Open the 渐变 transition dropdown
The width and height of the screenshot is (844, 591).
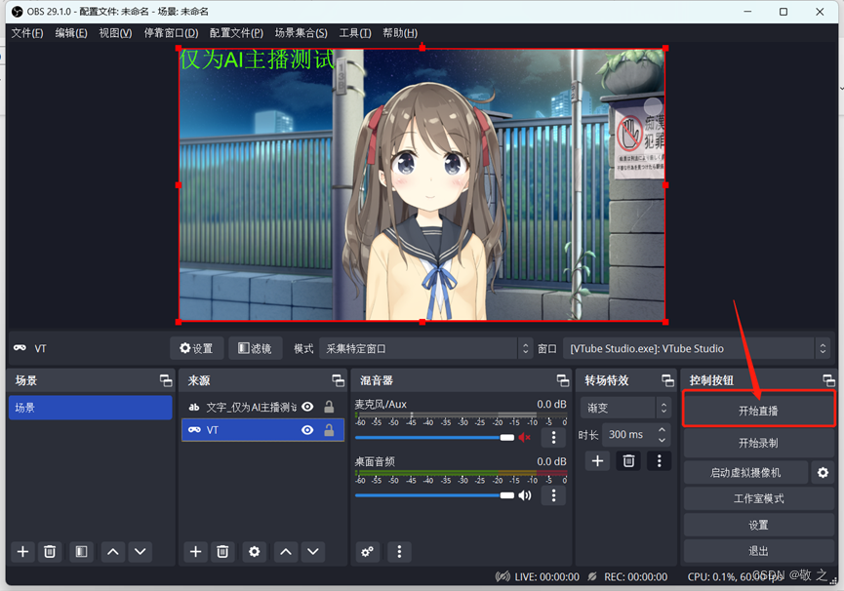(x=625, y=408)
